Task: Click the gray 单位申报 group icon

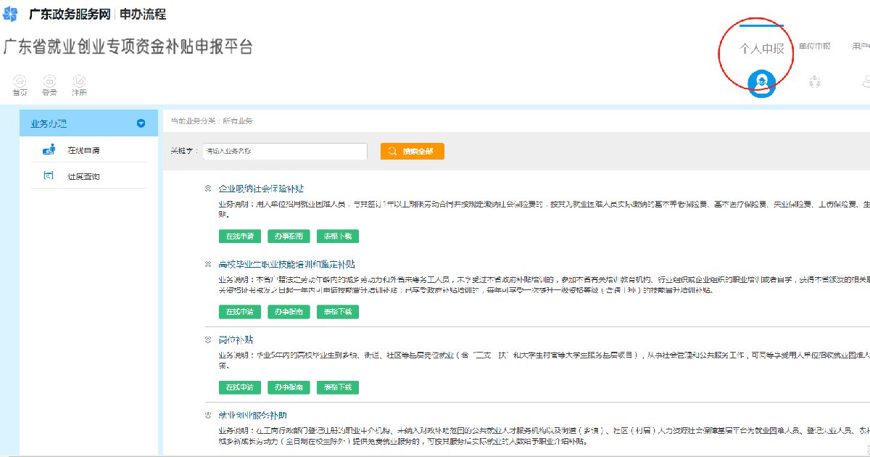Action: [x=814, y=82]
